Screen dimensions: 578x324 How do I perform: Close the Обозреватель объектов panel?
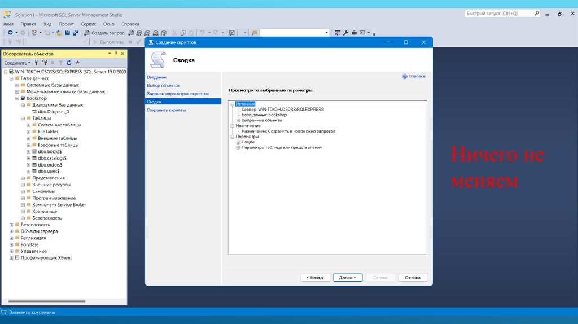pyautogui.click(x=122, y=54)
